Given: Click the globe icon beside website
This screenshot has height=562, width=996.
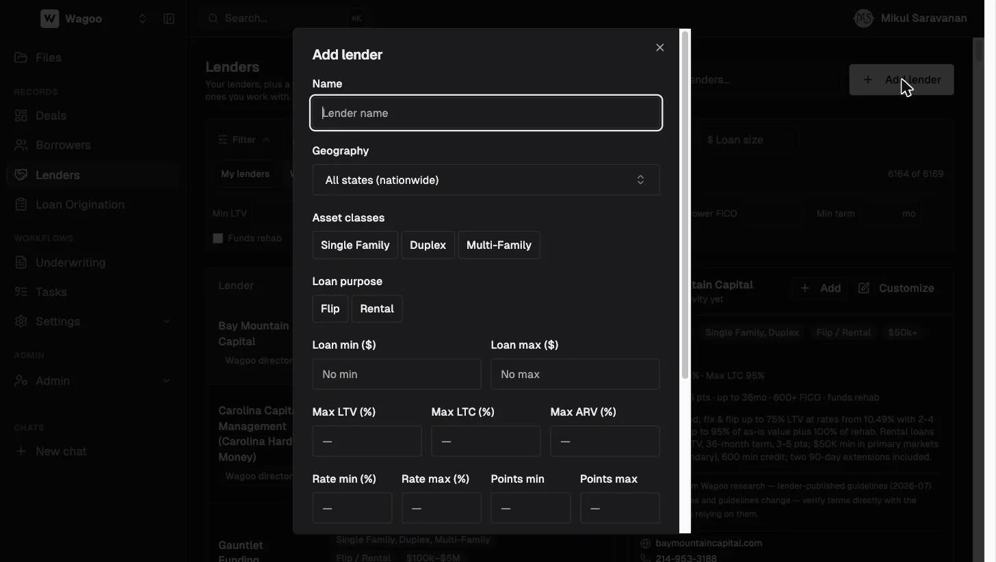Looking at the screenshot, I should click(645, 543).
